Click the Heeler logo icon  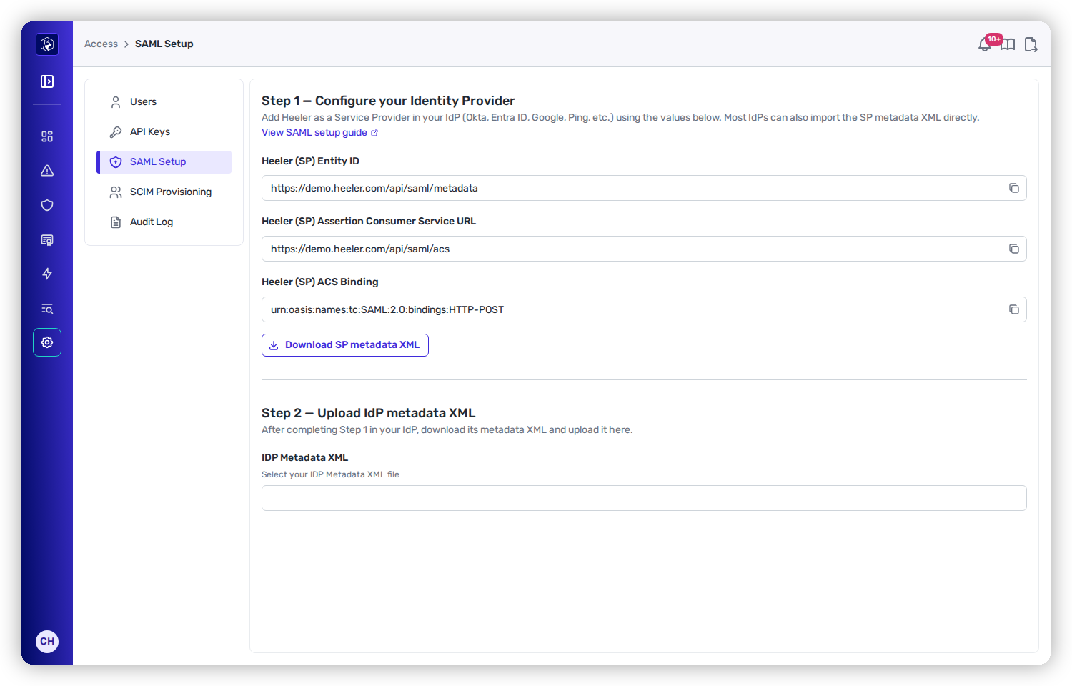pyautogui.click(x=47, y=44)
